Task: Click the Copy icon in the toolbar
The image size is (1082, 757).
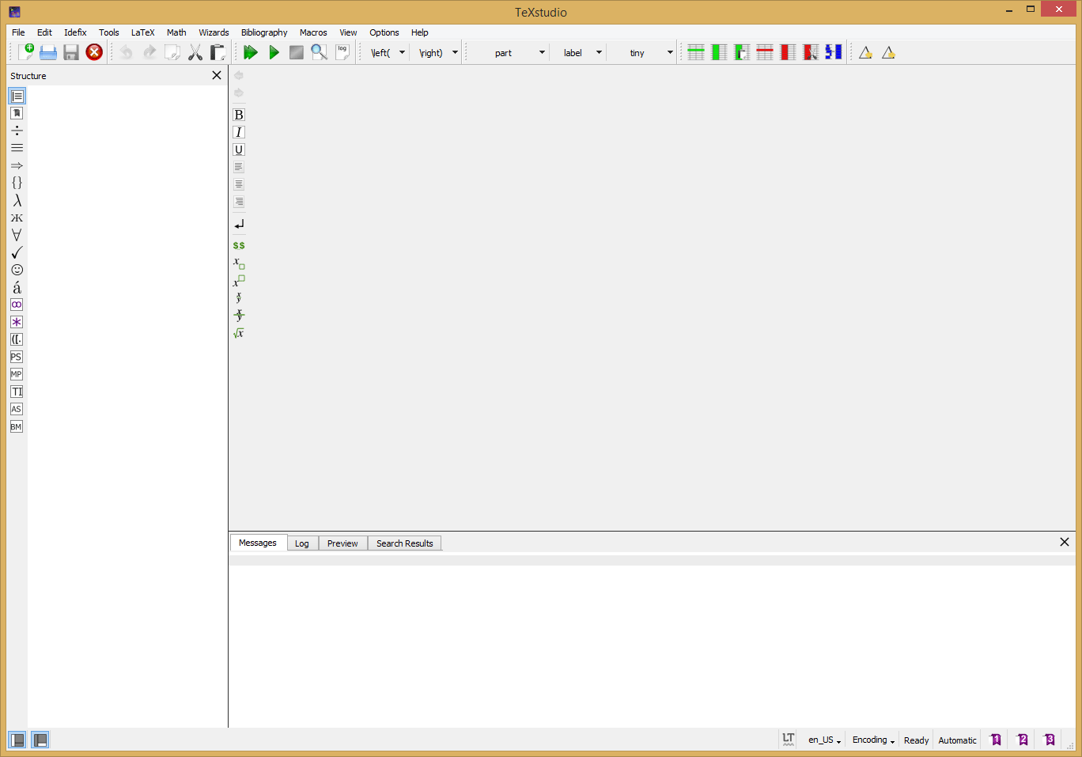Action: pos(172,52)
